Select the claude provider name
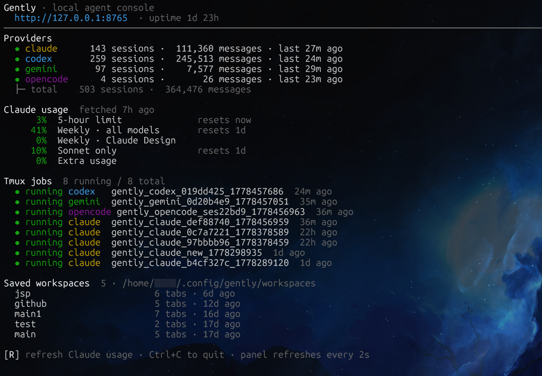Screen dimensions: 542x376 pos(41,49)
